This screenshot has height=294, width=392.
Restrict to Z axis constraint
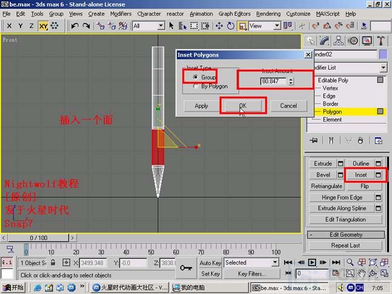32,25
